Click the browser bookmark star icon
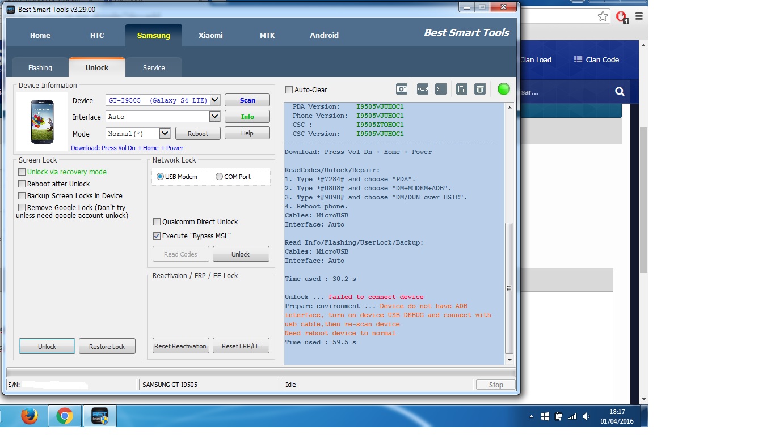Screen dimensions: 775x435 click(603, 16)
